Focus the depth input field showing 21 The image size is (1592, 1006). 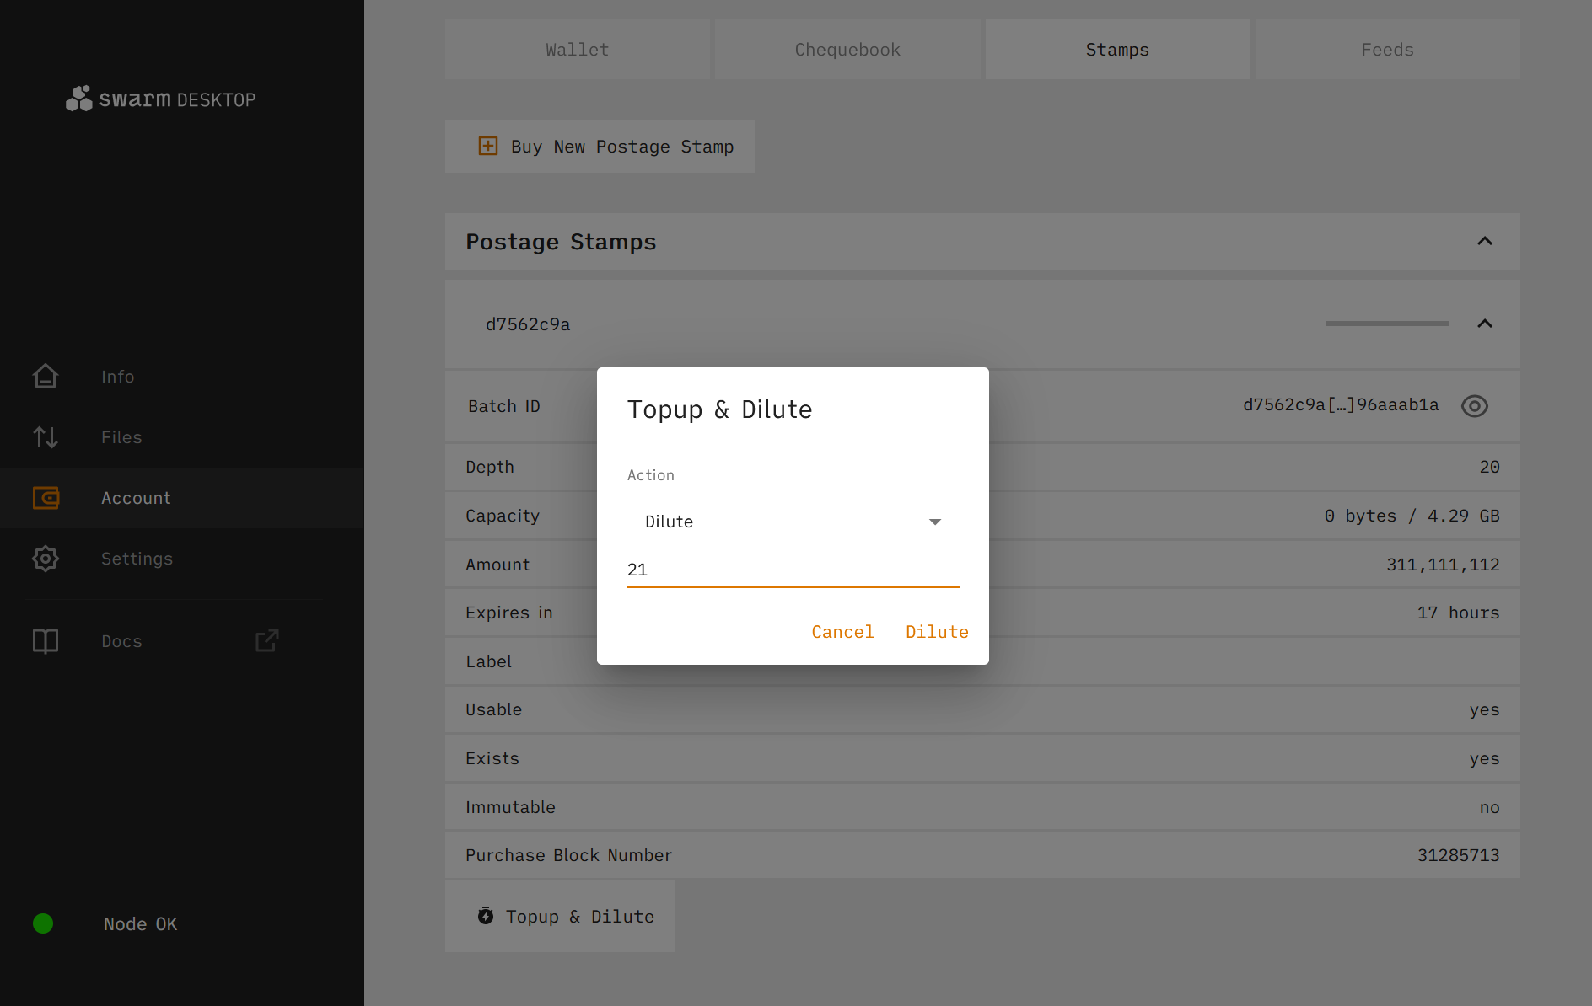[x=793, y=570]
